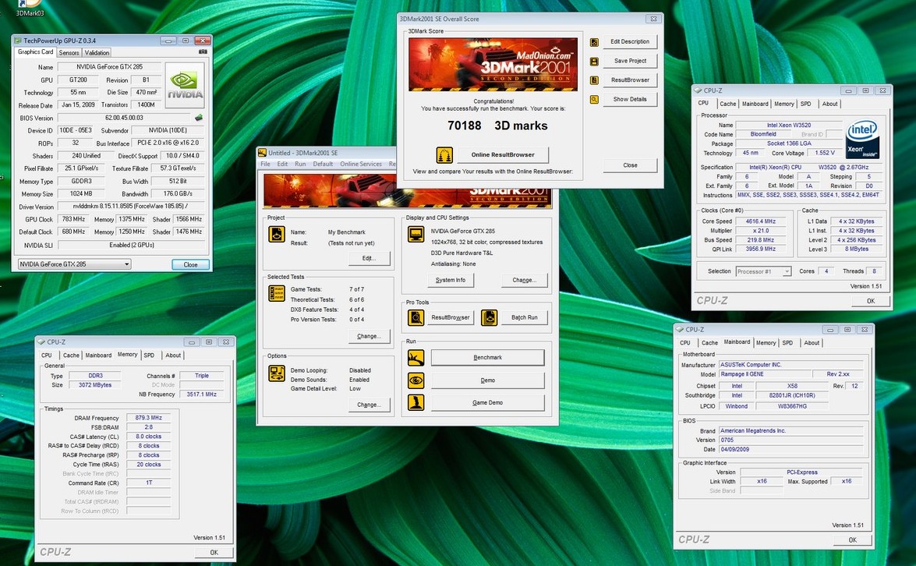Switch to the Validation tab in GPU-Z
Image resolution: width=916 pixels, height=566 pixels.
97,52
